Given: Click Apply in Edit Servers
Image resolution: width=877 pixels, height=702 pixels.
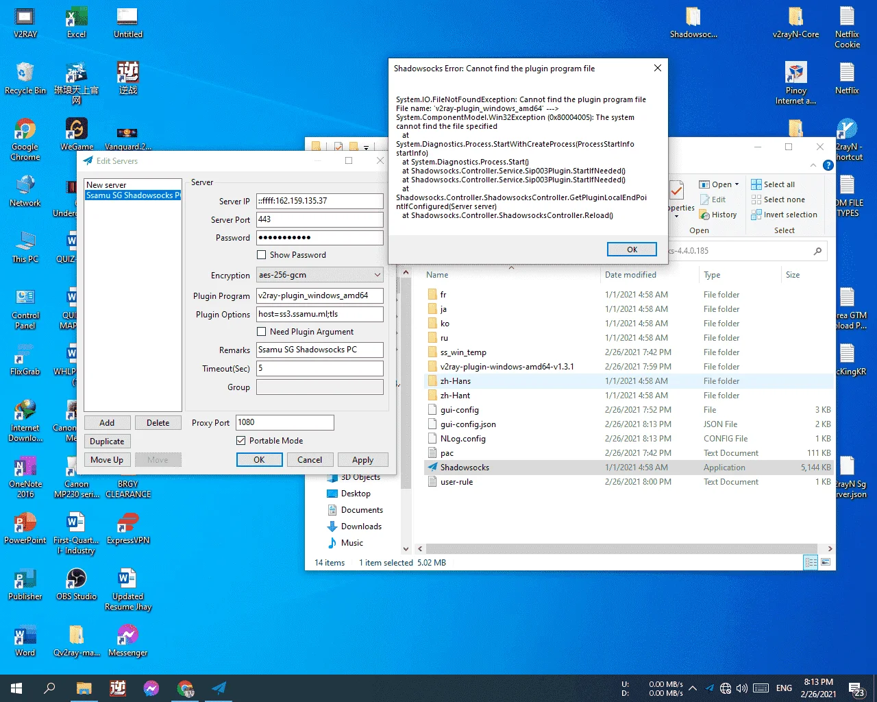Looking at the screenshot, I should [362, 460].
